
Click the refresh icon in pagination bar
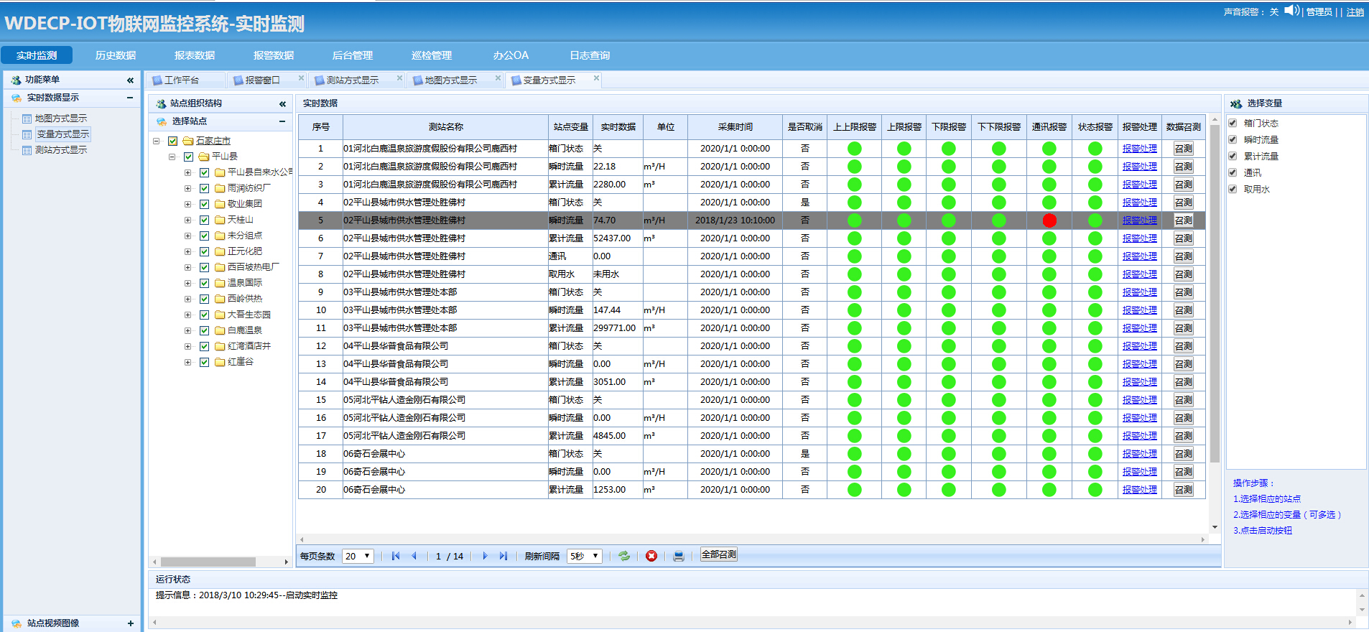click(x=624, y=556)
